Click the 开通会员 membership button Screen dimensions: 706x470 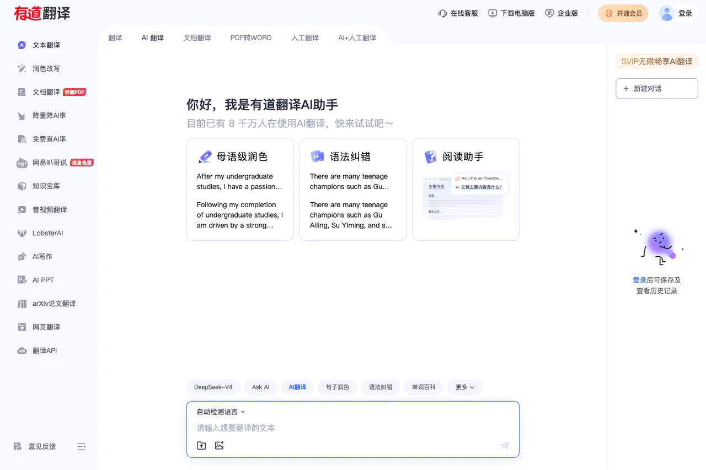[623, 13]
